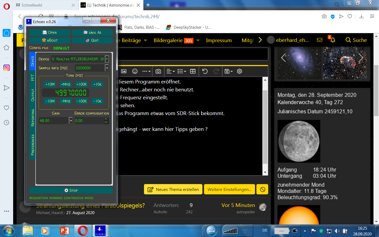The width and height of the screenshot is (379, 237).
Task: Expand the Gain dropdown arrow
Action: point(71,121)
